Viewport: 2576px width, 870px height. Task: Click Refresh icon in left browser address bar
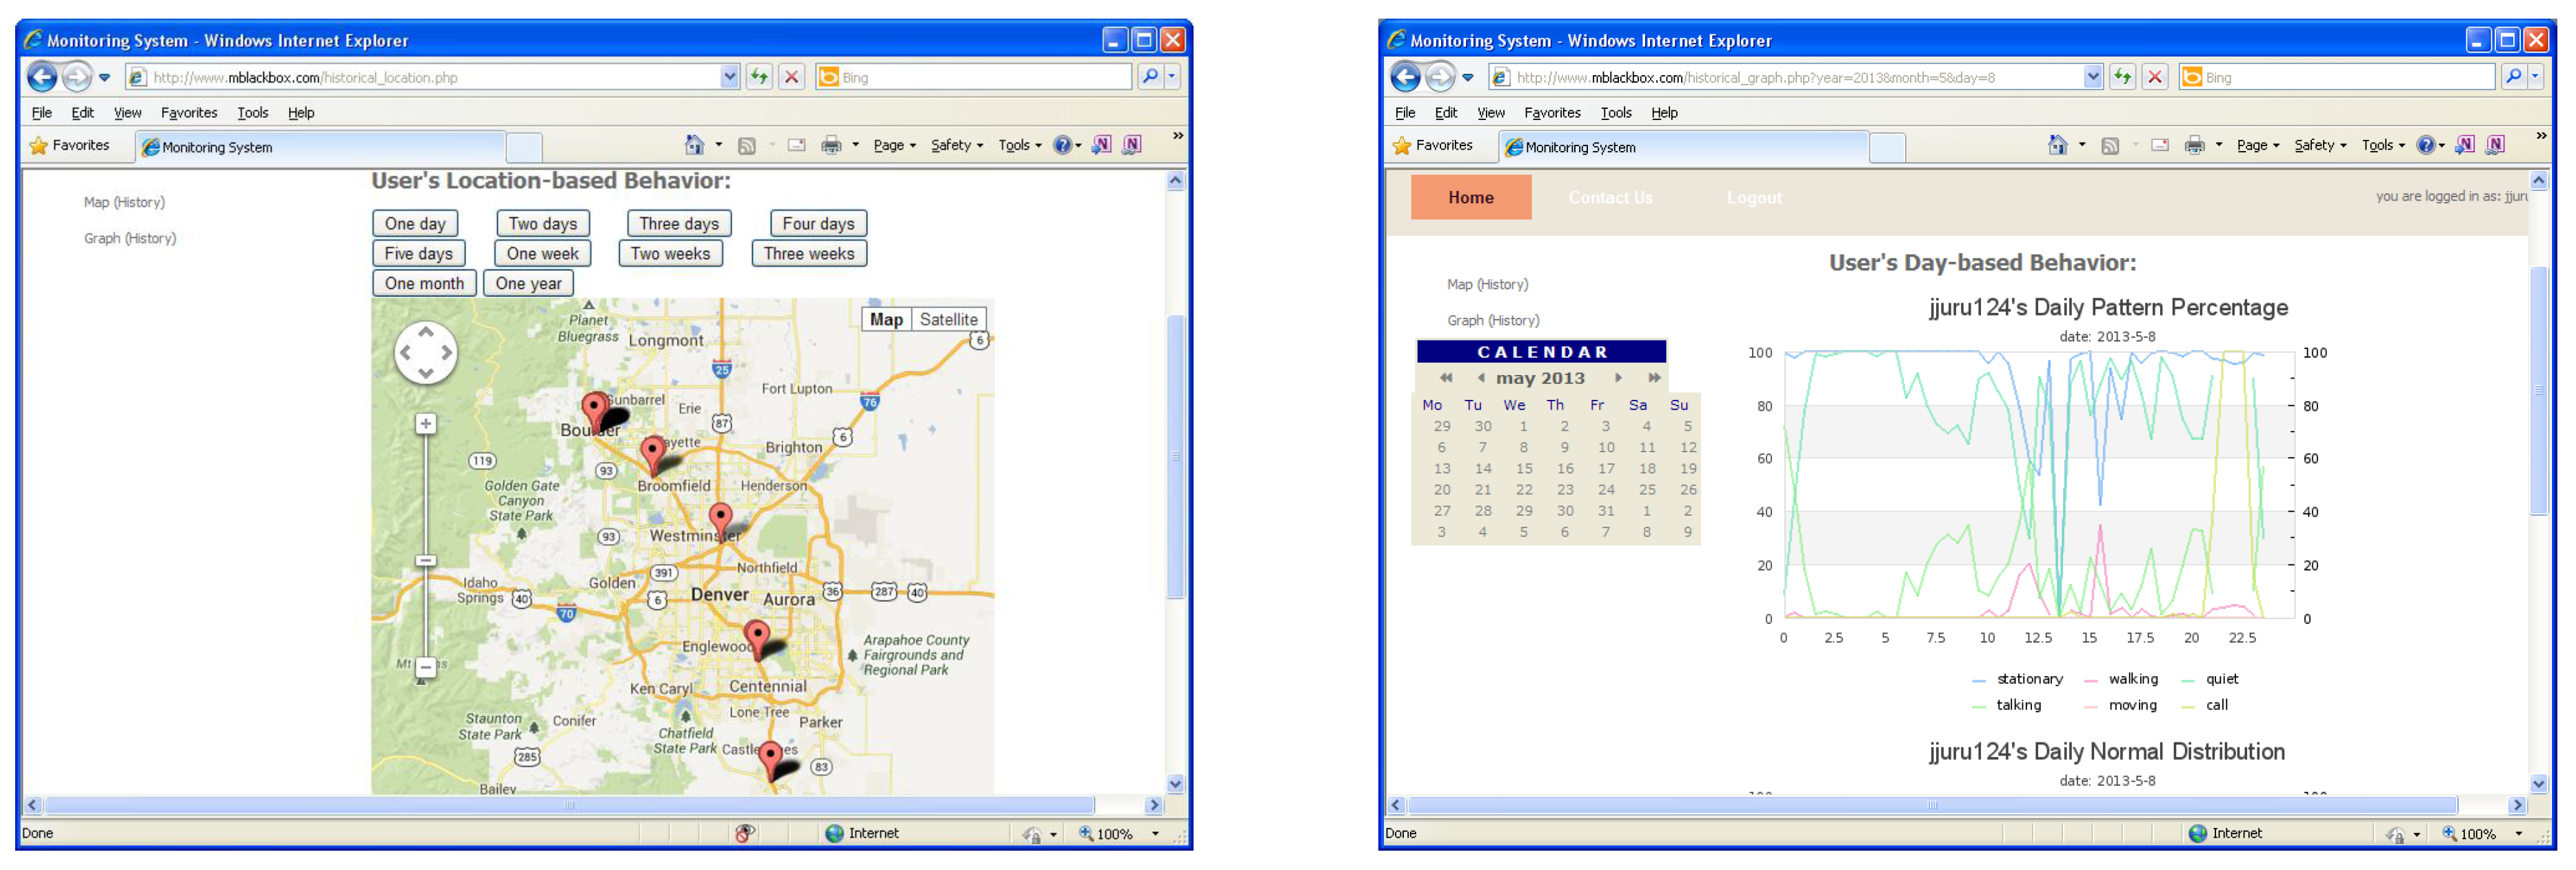point(759,77)
